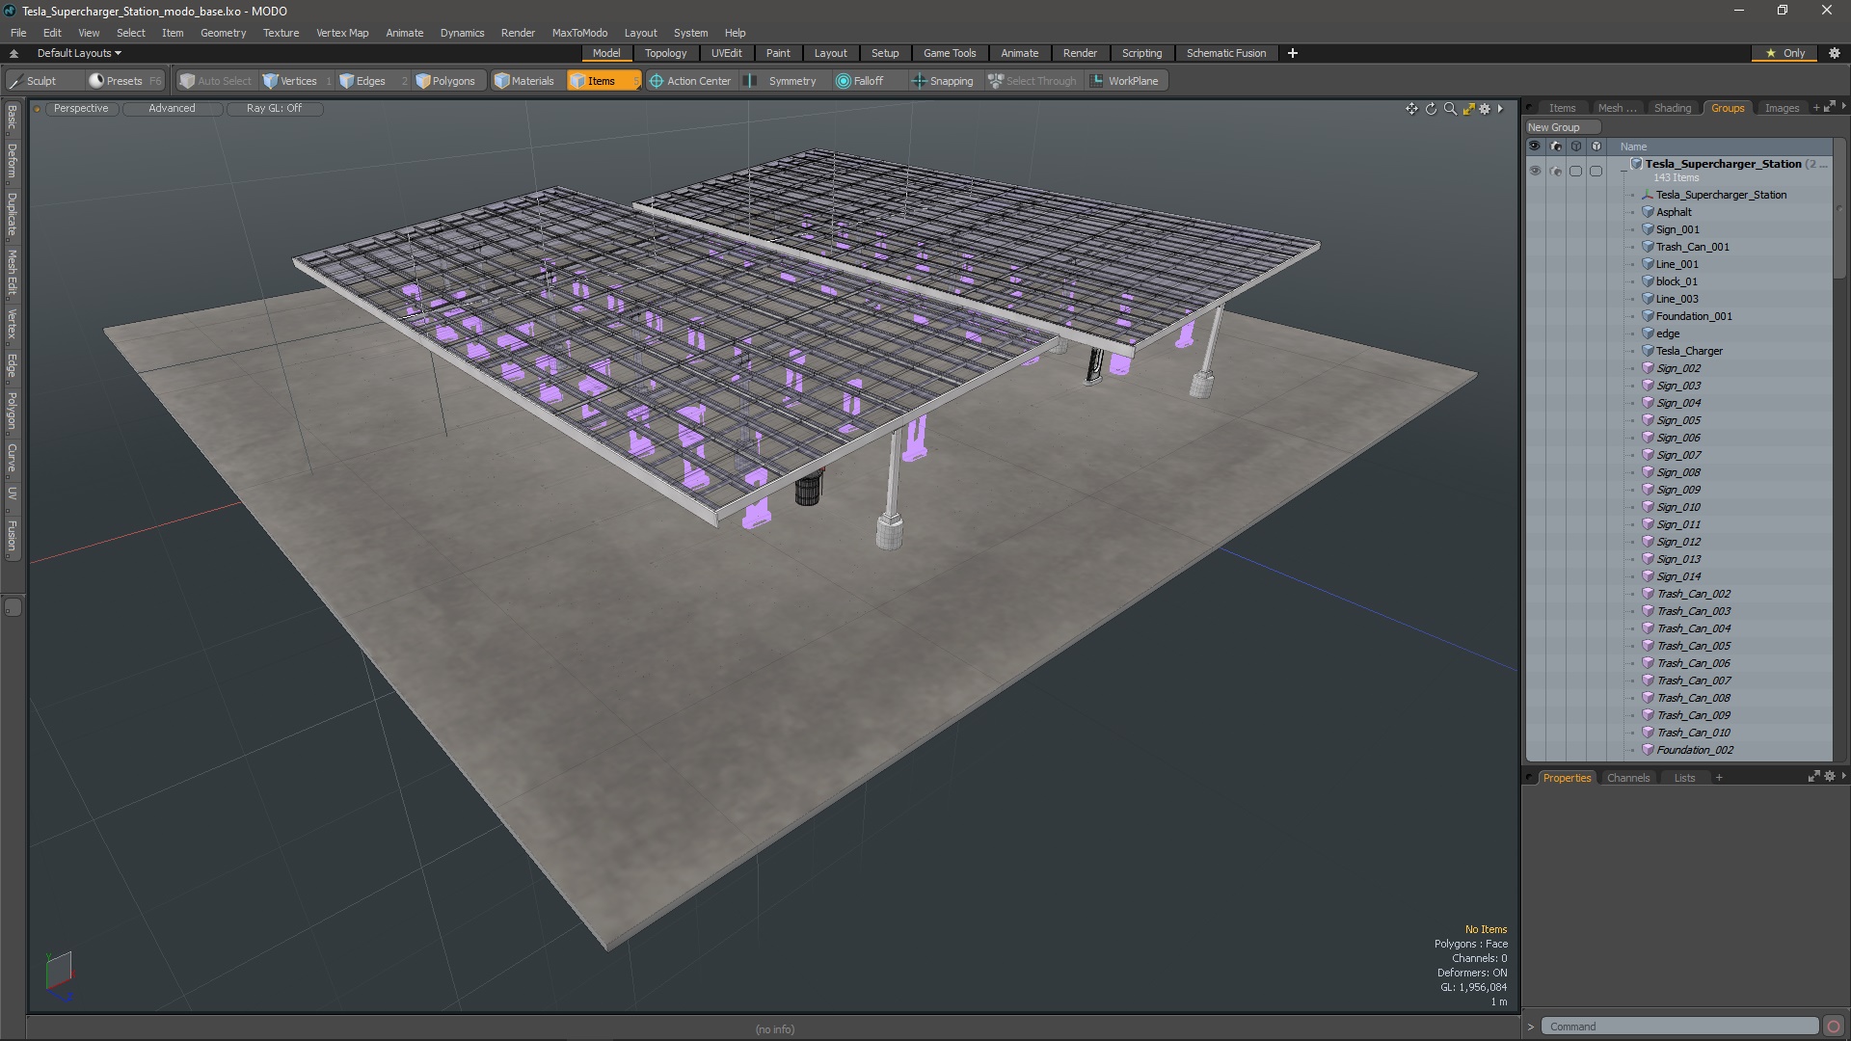Open the viewport settings gear

[x=1485, y=109]
